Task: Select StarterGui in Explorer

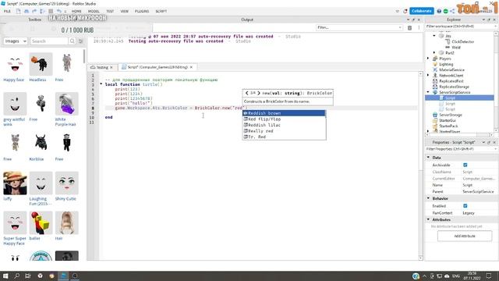Action: (448, 120)
